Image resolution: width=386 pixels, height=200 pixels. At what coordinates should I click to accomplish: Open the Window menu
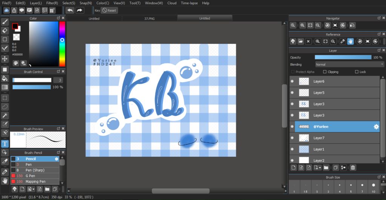[154, 3]
